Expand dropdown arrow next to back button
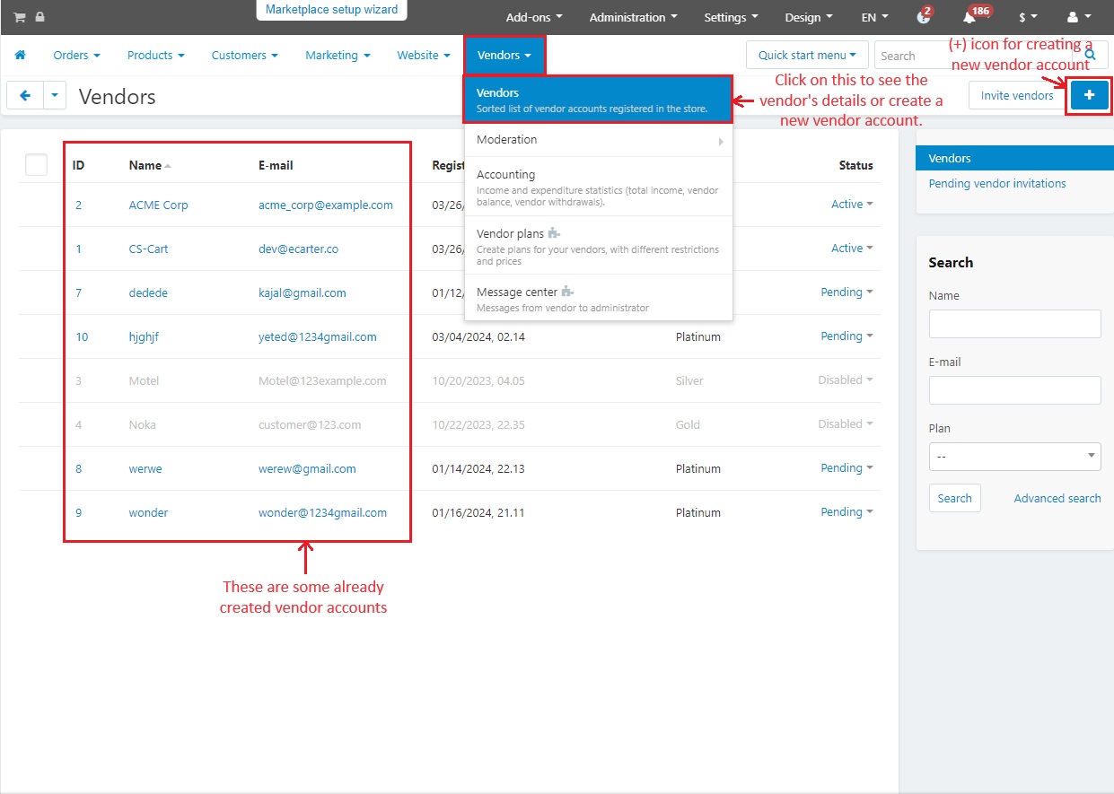1114x794 pixels. coord(55,95)
